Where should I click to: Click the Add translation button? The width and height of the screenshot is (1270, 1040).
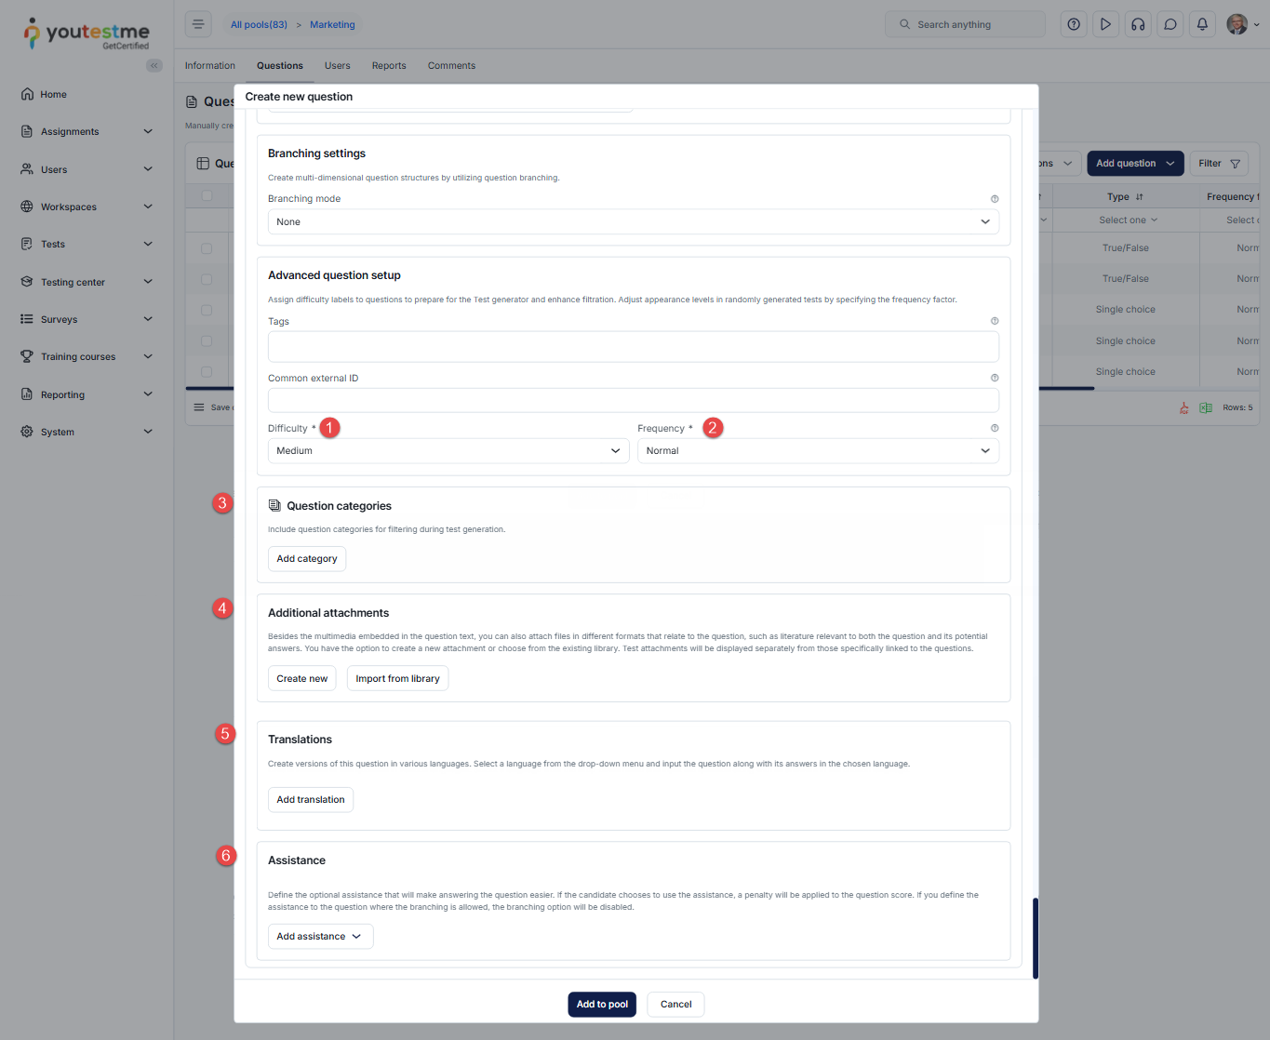[x=311, y=800]
